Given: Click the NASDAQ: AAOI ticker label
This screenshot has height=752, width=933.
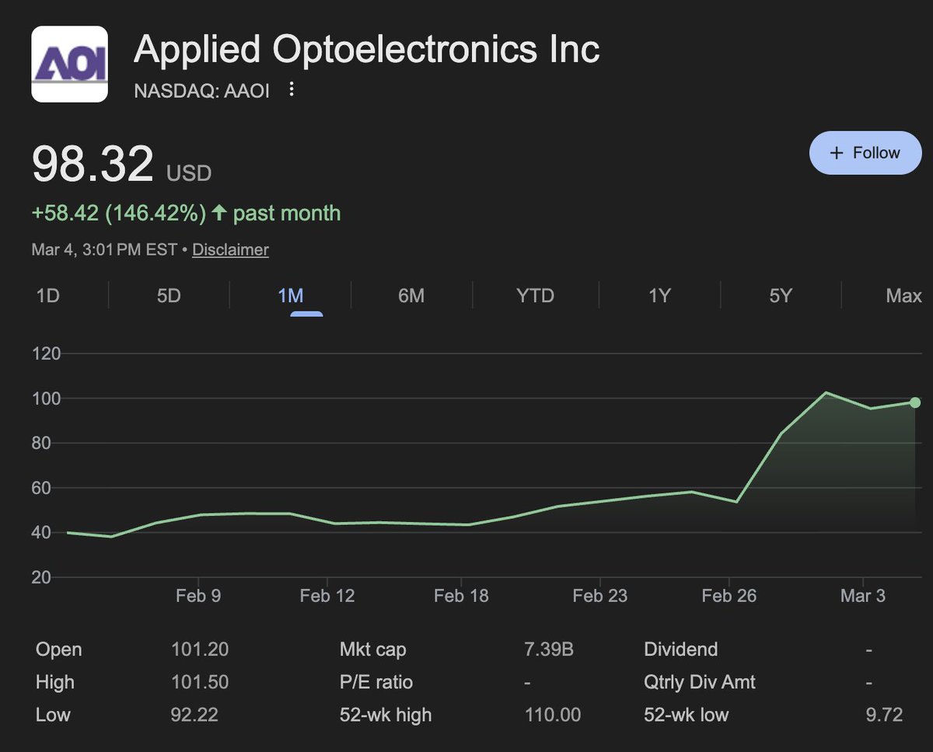Looking at the screenshot, I should tap(201, 91).
